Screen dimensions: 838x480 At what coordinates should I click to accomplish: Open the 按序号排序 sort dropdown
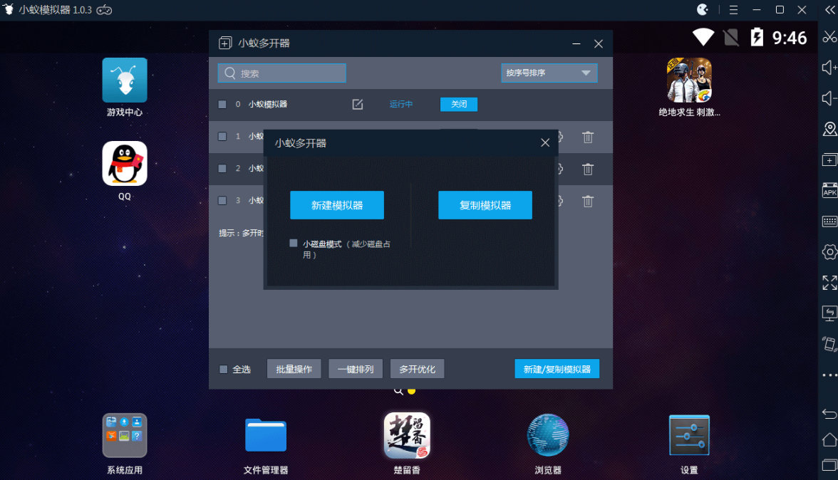[549, 73]
